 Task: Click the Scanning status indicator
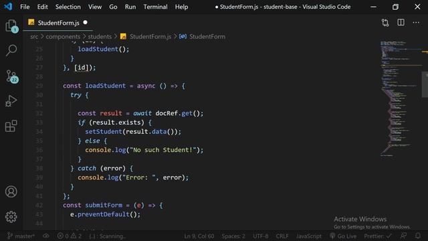107,236
